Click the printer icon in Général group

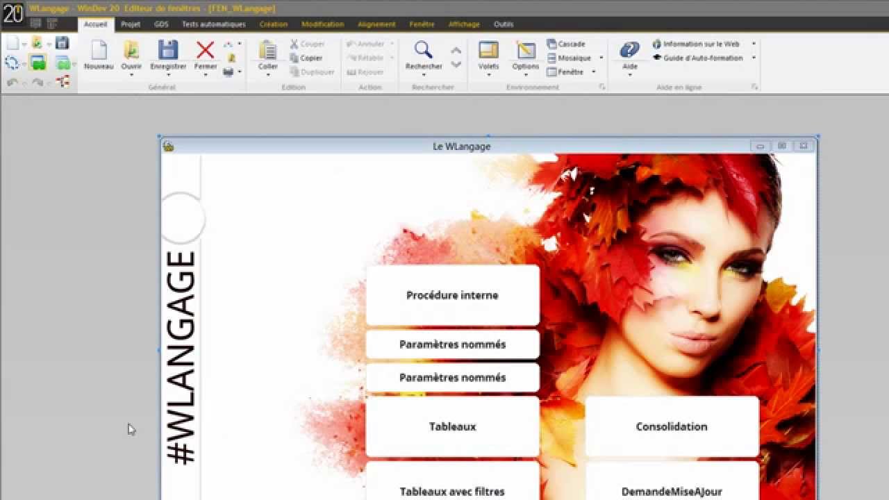228,72
